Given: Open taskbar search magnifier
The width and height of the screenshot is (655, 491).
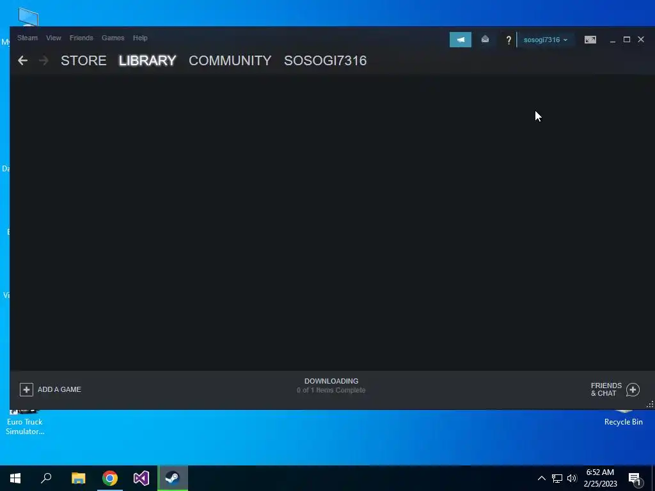Looking at the screenshot, I should (46, 478).
